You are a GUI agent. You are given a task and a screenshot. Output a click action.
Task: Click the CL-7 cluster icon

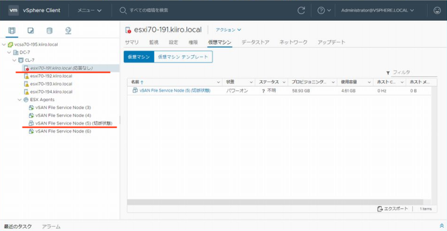click(21, 60)
